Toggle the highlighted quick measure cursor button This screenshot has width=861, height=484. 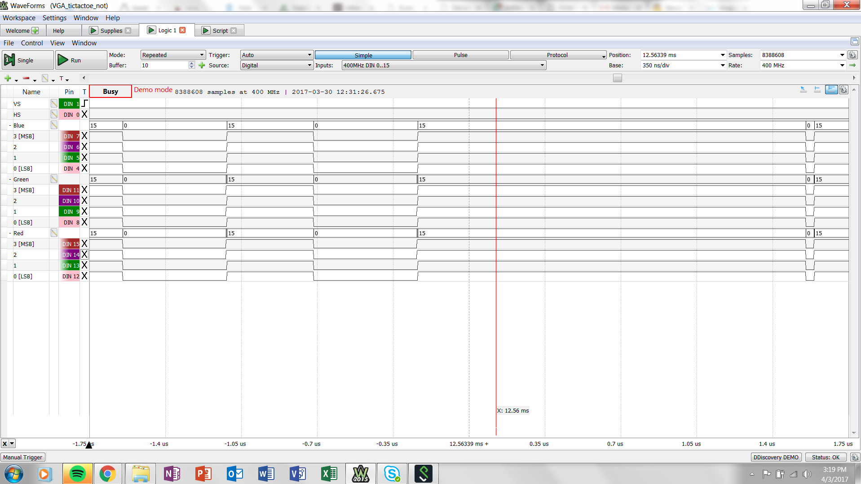click(x=831, y=90)
